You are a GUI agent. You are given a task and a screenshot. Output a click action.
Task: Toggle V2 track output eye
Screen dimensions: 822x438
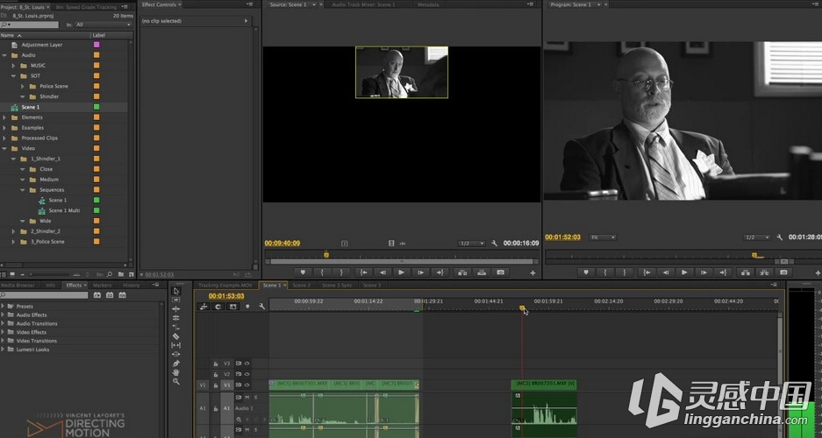pos(247,374)
